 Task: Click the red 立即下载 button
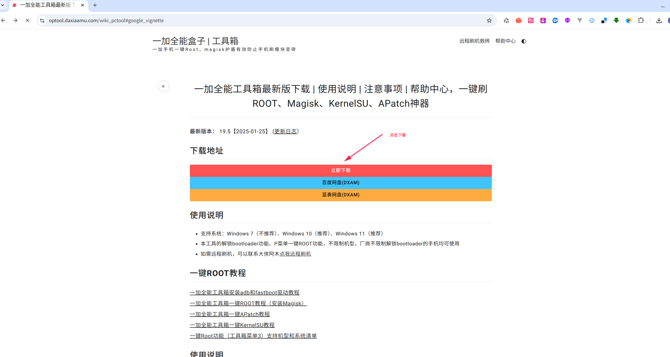(x=341, y=171)
